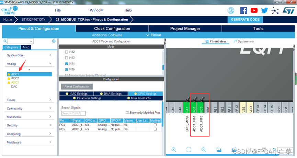Switch to System view
The width and height of the screenshot is (297, 158).
(x=243, y=41)
